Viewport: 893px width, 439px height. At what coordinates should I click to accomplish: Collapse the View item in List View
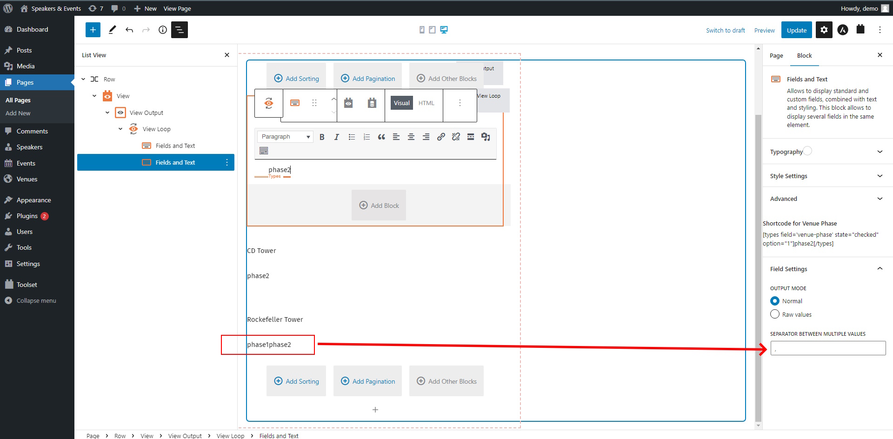tap(94, 96)
